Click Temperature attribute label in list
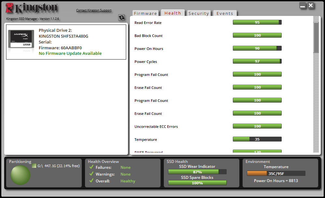 (146, 140)
